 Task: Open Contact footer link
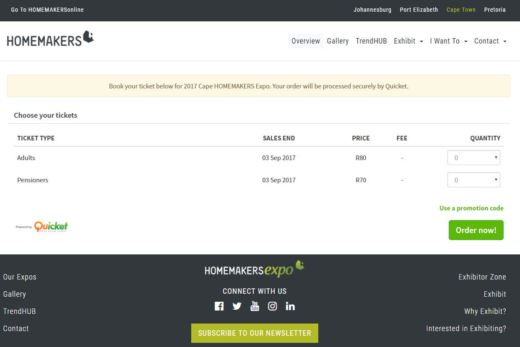point(16,329)
